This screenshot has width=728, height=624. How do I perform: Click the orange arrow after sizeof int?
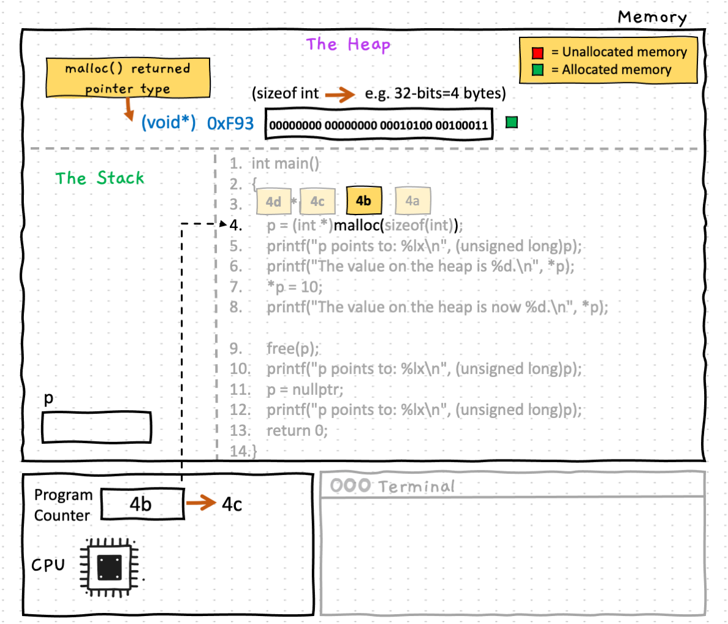coord(340,95)
